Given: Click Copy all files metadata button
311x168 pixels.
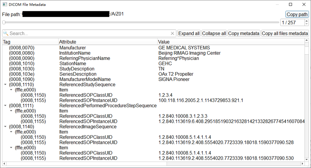Looking at the screenshot, I should pos(285,33).
